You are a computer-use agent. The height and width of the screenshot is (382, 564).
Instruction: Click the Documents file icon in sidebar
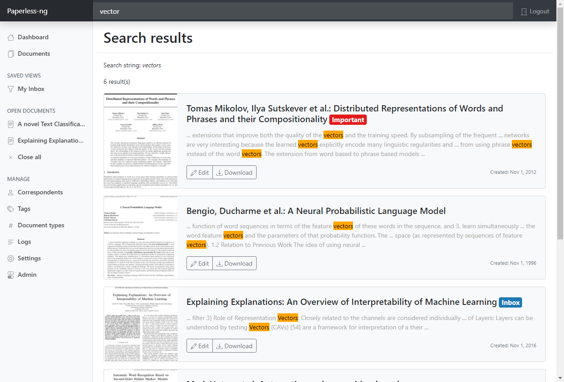[11, 54]
